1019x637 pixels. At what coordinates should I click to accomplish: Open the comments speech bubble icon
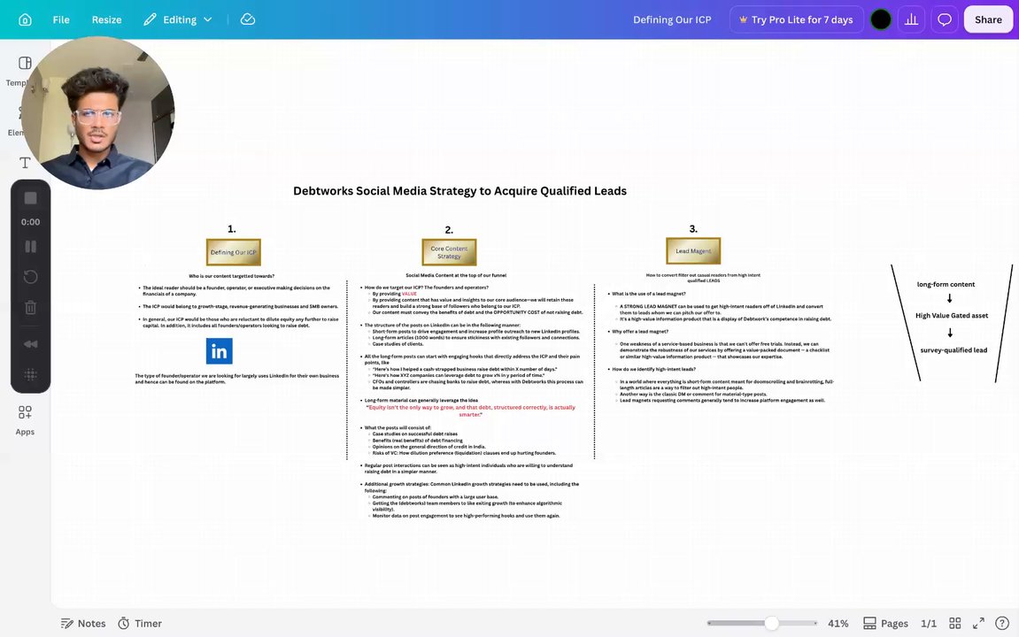(945, 19)
